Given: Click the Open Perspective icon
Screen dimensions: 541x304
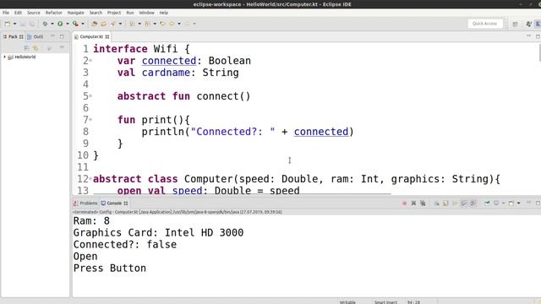Looking at the screenshot, I should pyautogui.click(x=515, y=24).
